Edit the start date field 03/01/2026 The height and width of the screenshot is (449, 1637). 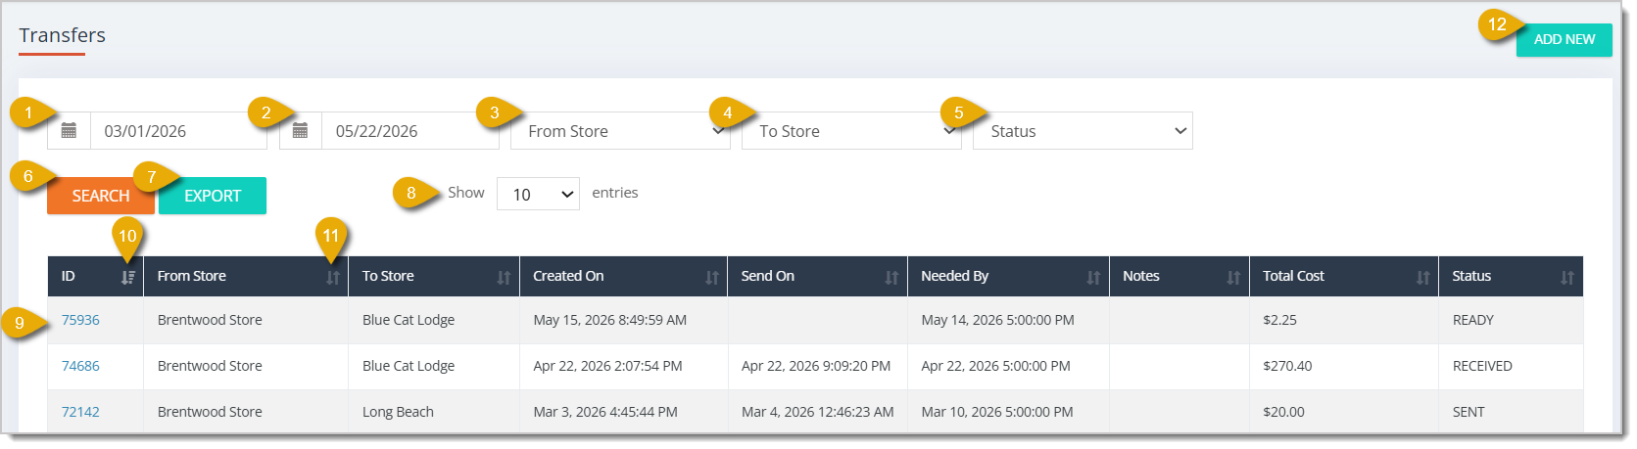coord(178,131)
